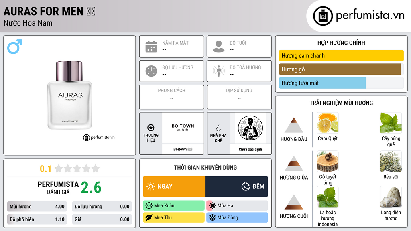Click the Độ lưu hương 0.00 score row
The image size is (411, 231).
[x=102, y=207]
